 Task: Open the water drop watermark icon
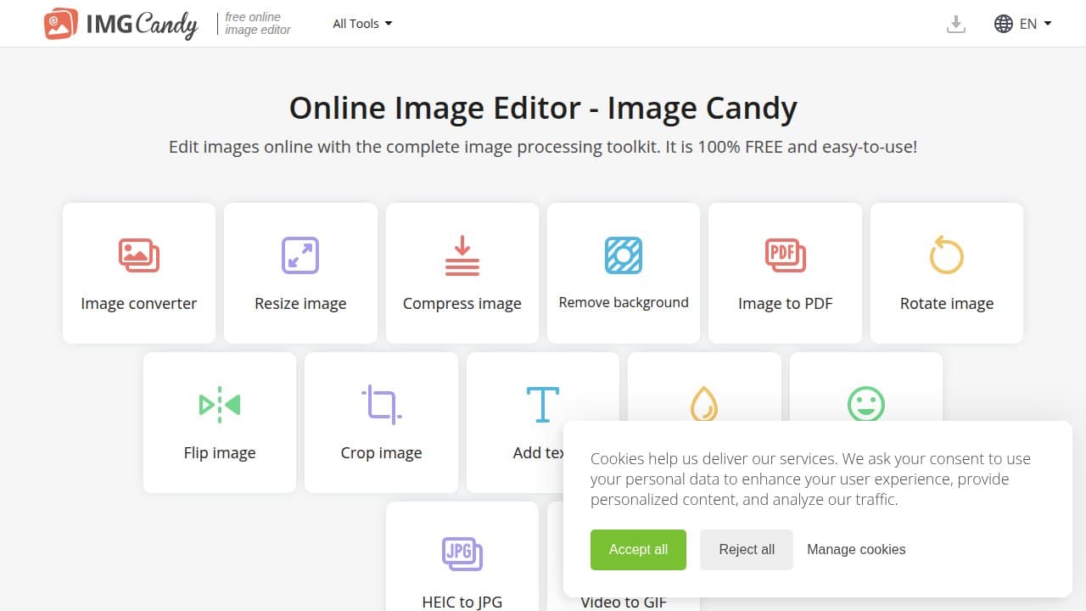pyautogui.click(x=704, y=404)
